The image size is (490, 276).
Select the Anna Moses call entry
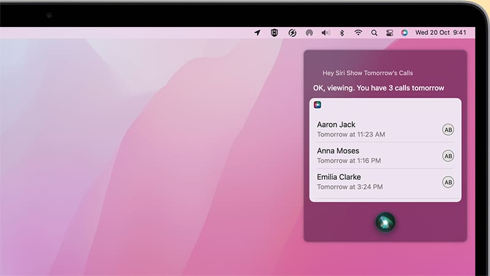[x=385, y=155]
